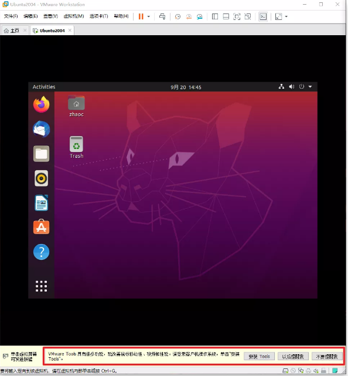Image resolution: width=348 pixels, height=376 pixels.
Task: Toggle the sidebar library view icon
Action: (215, 16)
